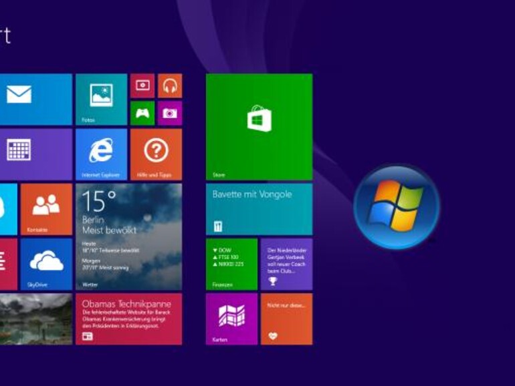Open the Wetter tile showing Berlin
Screen dimensions: 515x386
128,237
